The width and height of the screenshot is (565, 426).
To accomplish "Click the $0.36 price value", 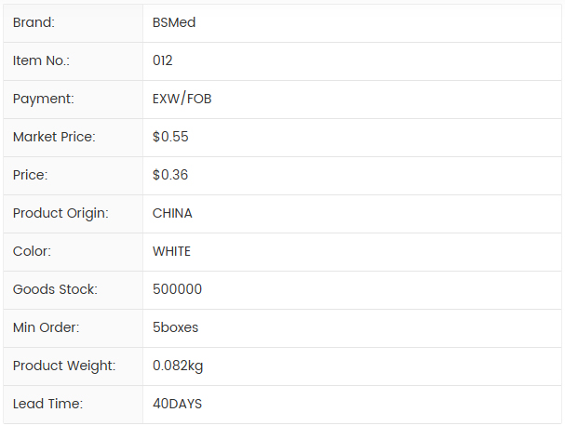I will (170, 175).
